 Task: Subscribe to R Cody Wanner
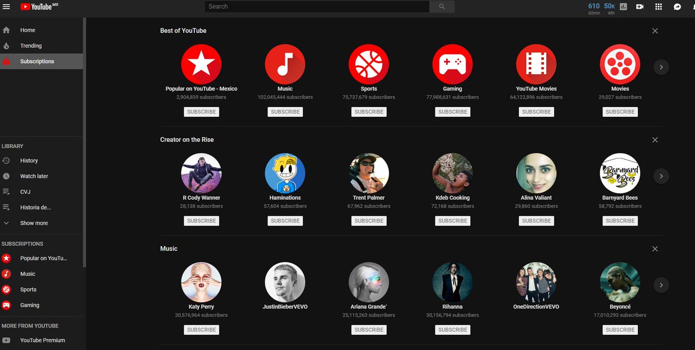202,220
